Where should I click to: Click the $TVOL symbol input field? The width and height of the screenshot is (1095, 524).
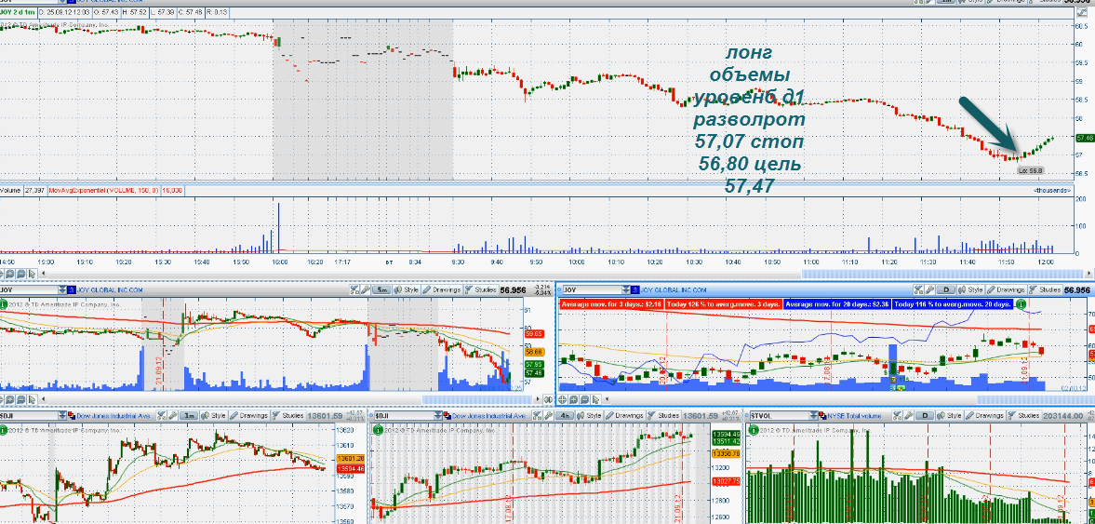click(x=780, y=415)
